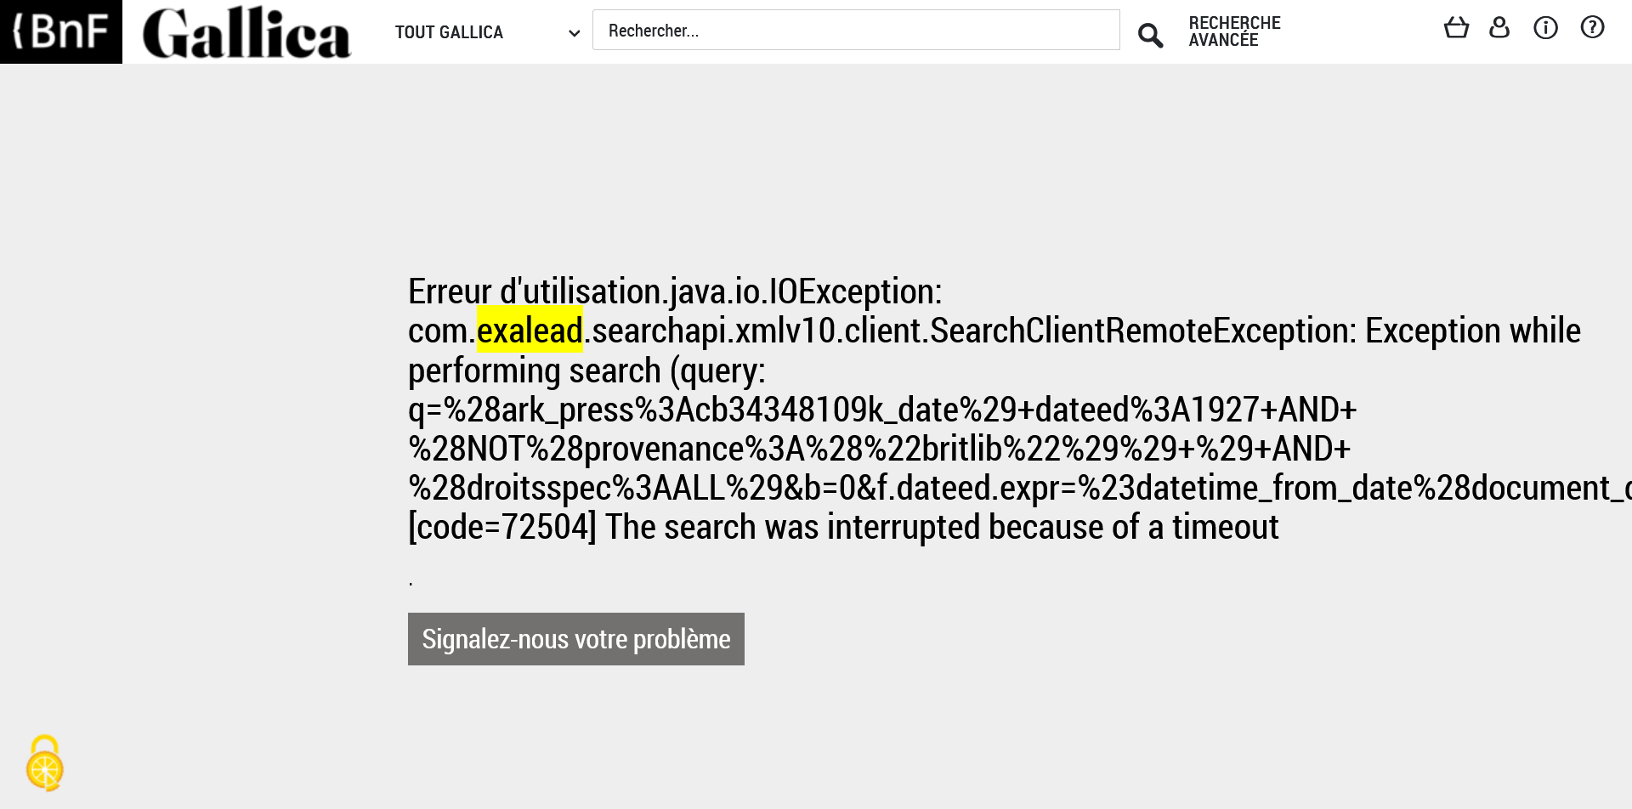Open the basket icon
The image size is (1632, 809).
(1456, 28)
